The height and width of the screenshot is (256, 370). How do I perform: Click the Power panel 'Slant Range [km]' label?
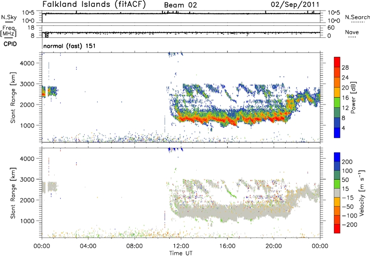pos(13,98)
